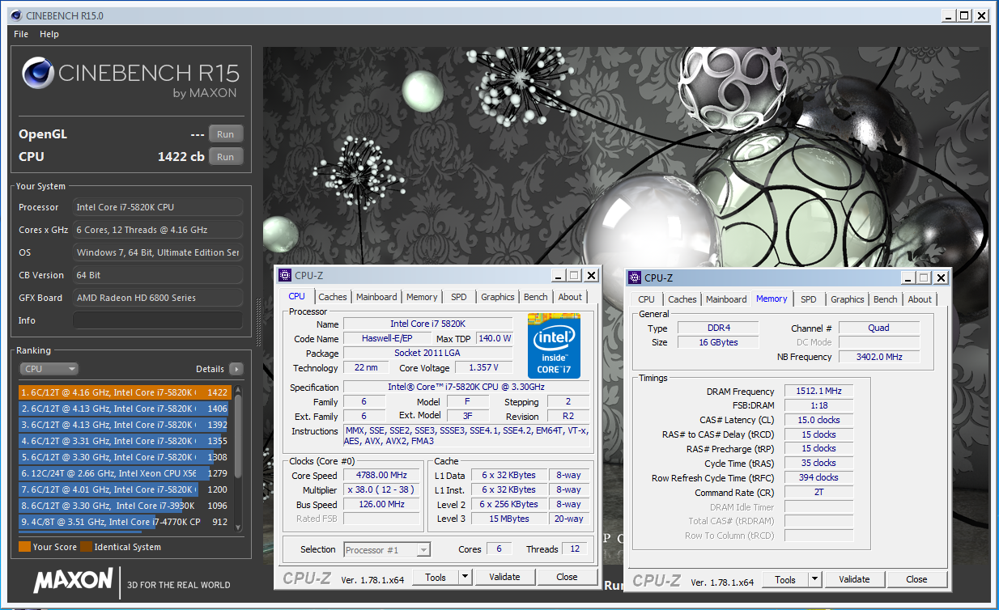999x610 pixels.
Task: Switch to Bench tab in left CPU-Z window
Action: point(536,297)
